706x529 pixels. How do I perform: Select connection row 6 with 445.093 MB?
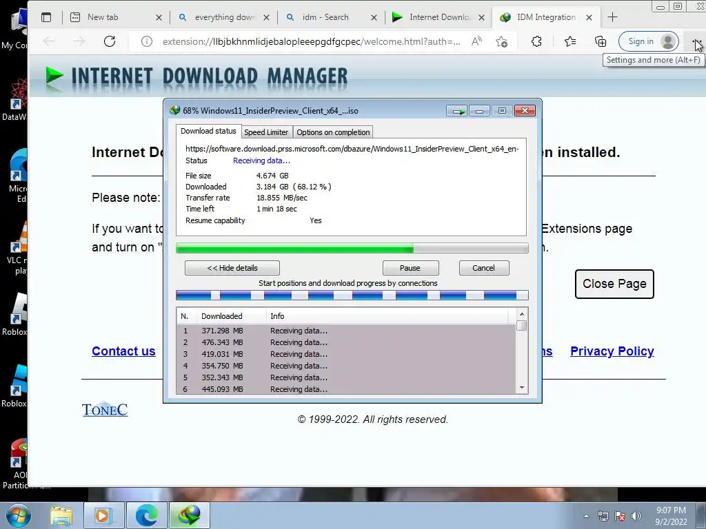point(346,389)
